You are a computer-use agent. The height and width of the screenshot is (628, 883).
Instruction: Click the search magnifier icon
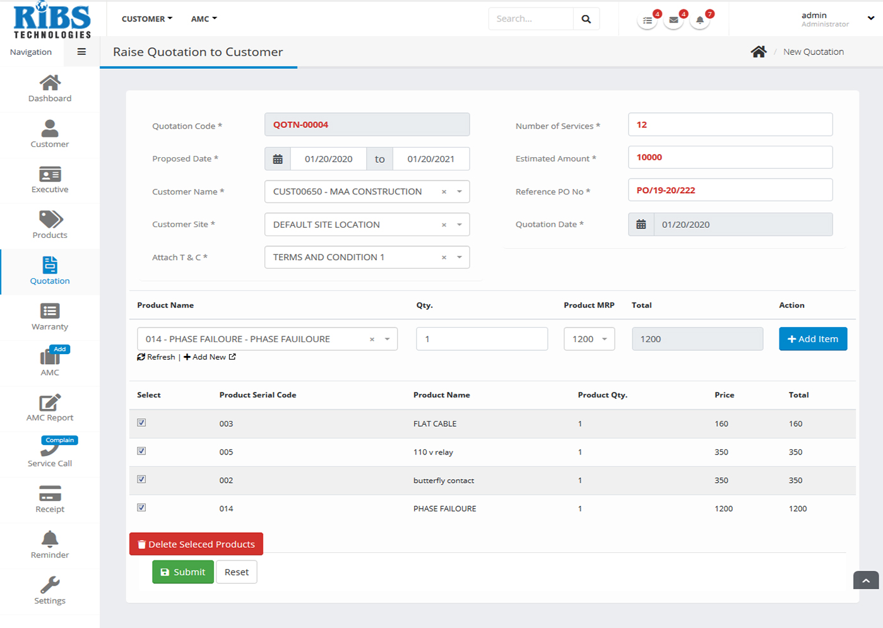click(586, 19)
